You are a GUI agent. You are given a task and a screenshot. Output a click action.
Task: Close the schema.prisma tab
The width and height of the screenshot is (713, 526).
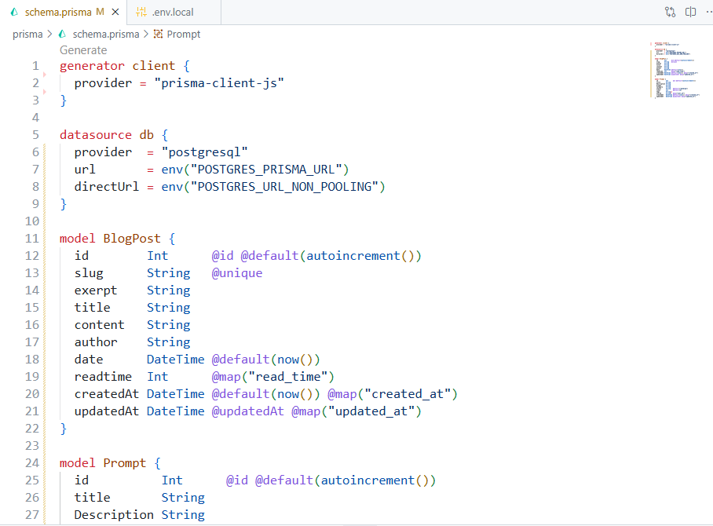pyautogui.click(x=115, y=12)
